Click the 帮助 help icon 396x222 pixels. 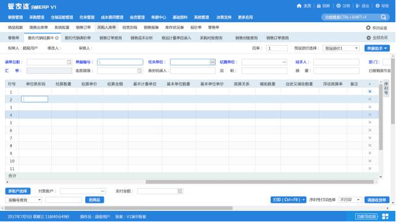(x=377, y=6)
